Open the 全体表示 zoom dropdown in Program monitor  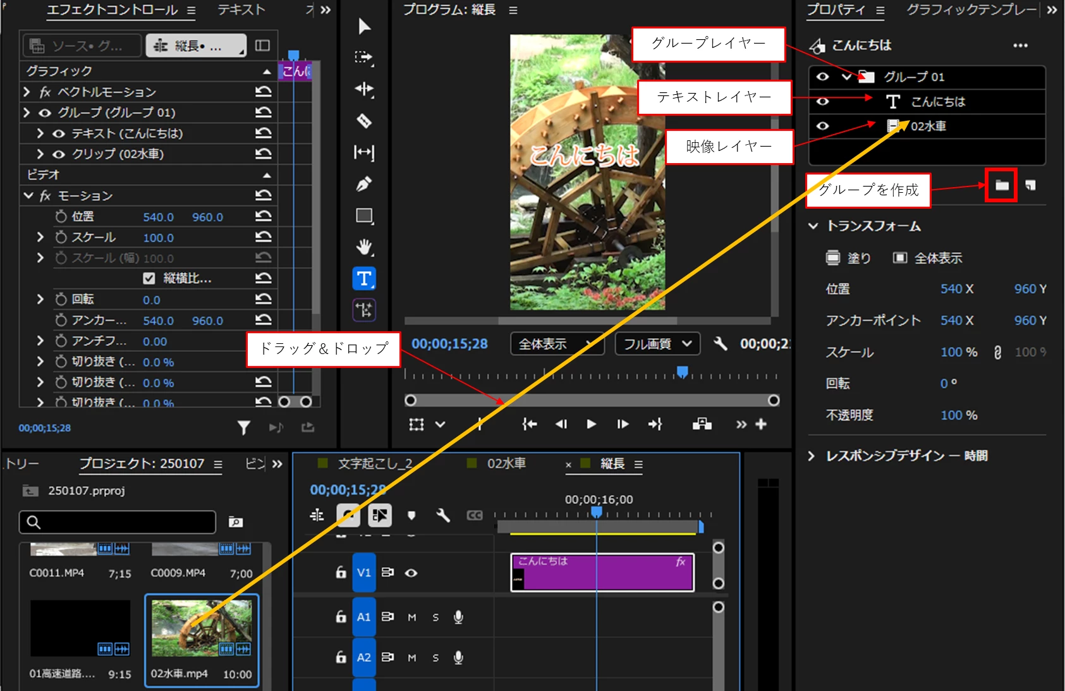(x=557, y=344)
